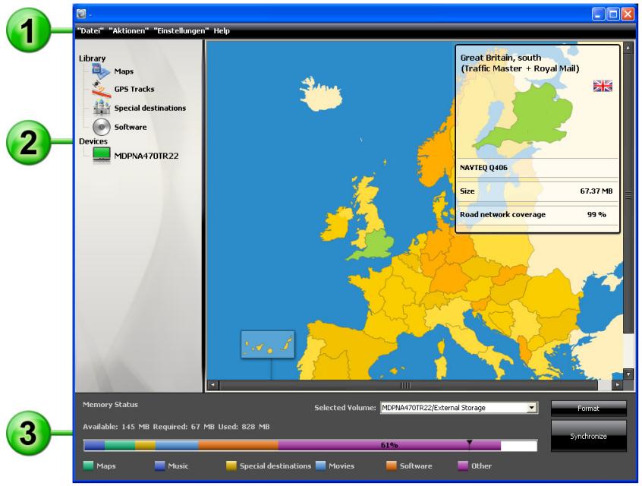Image resolution: width=642 pixels, height=486 pixels.
Task: Click the Canary Islands inset map
Action: point(267,344)
